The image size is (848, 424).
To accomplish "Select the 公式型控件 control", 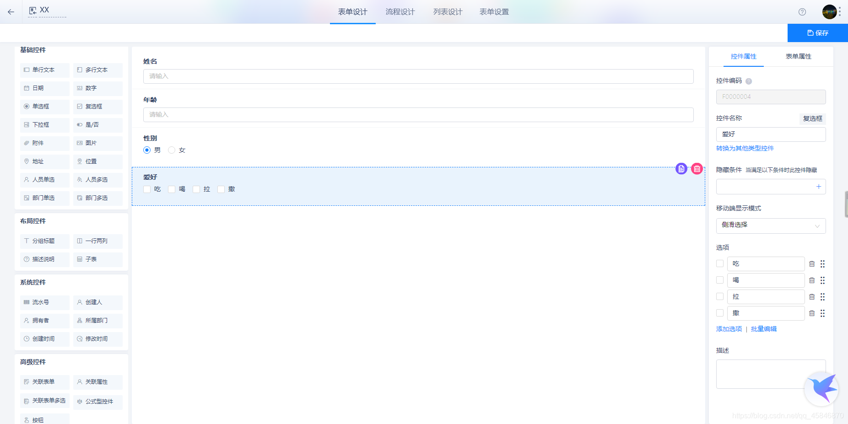I will click(98, 402).
